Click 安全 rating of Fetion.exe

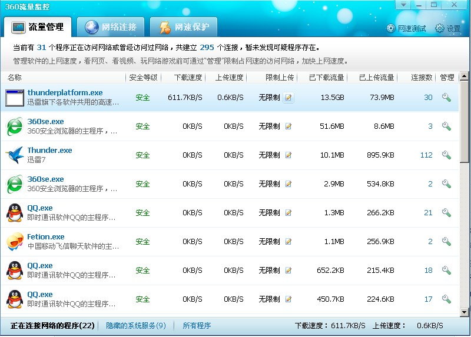[x=142, y=241]
